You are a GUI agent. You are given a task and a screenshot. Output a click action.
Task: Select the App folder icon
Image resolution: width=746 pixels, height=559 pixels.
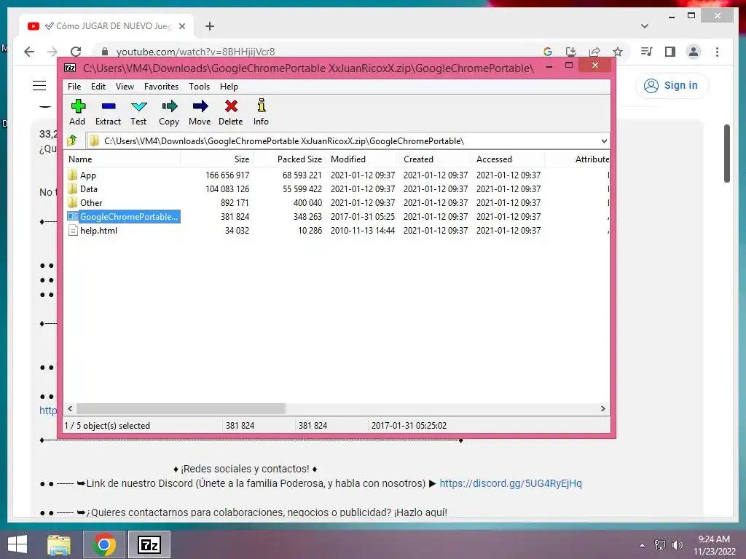coord(72,175)
